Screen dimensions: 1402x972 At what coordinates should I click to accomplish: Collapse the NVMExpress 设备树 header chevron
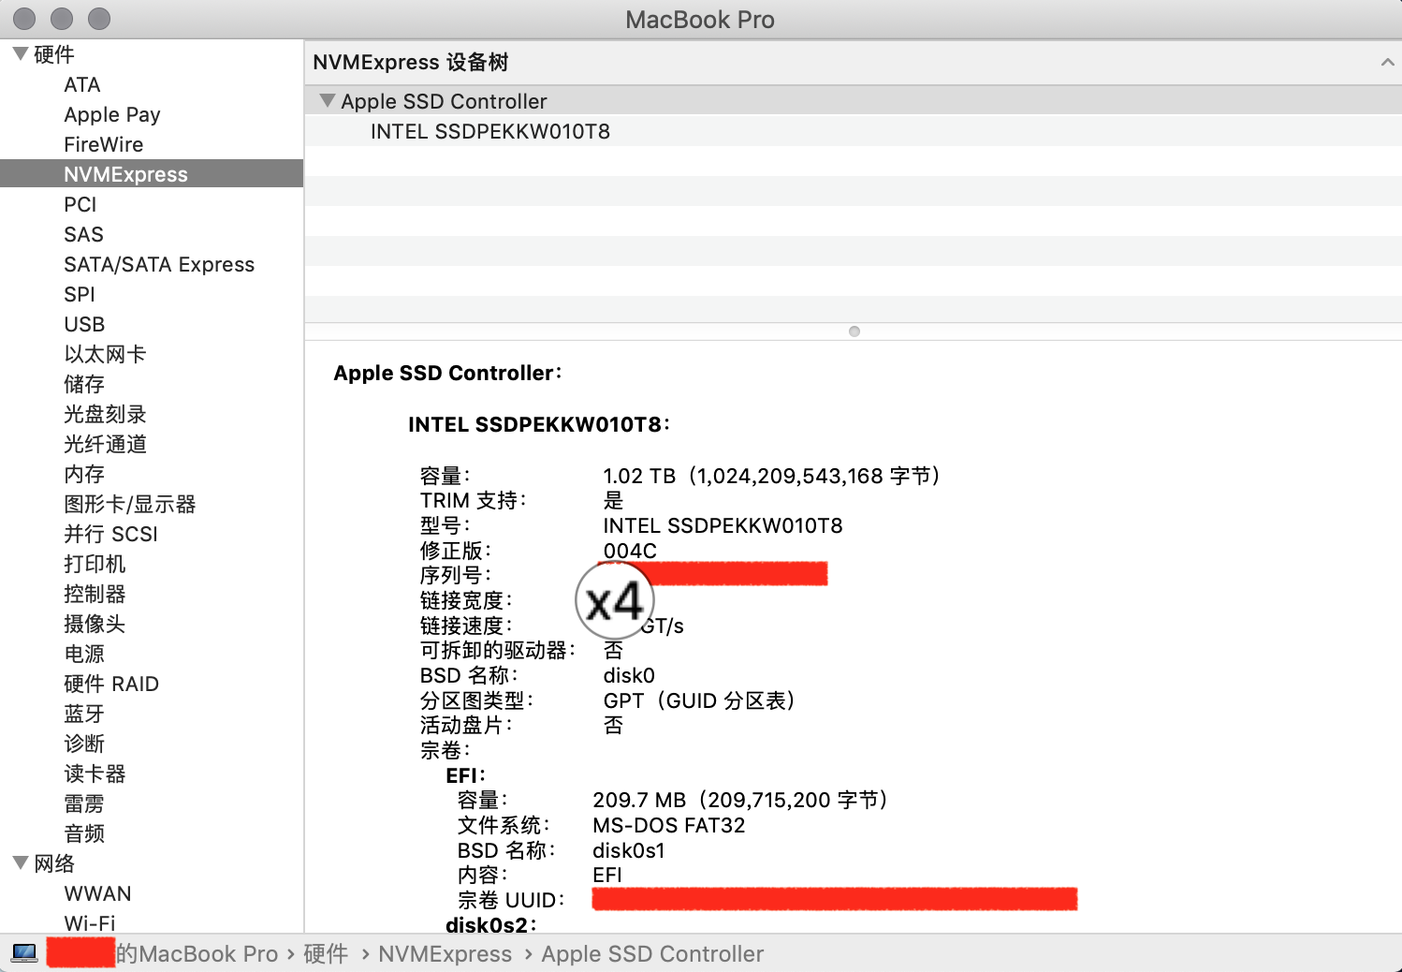[1387, 63]
